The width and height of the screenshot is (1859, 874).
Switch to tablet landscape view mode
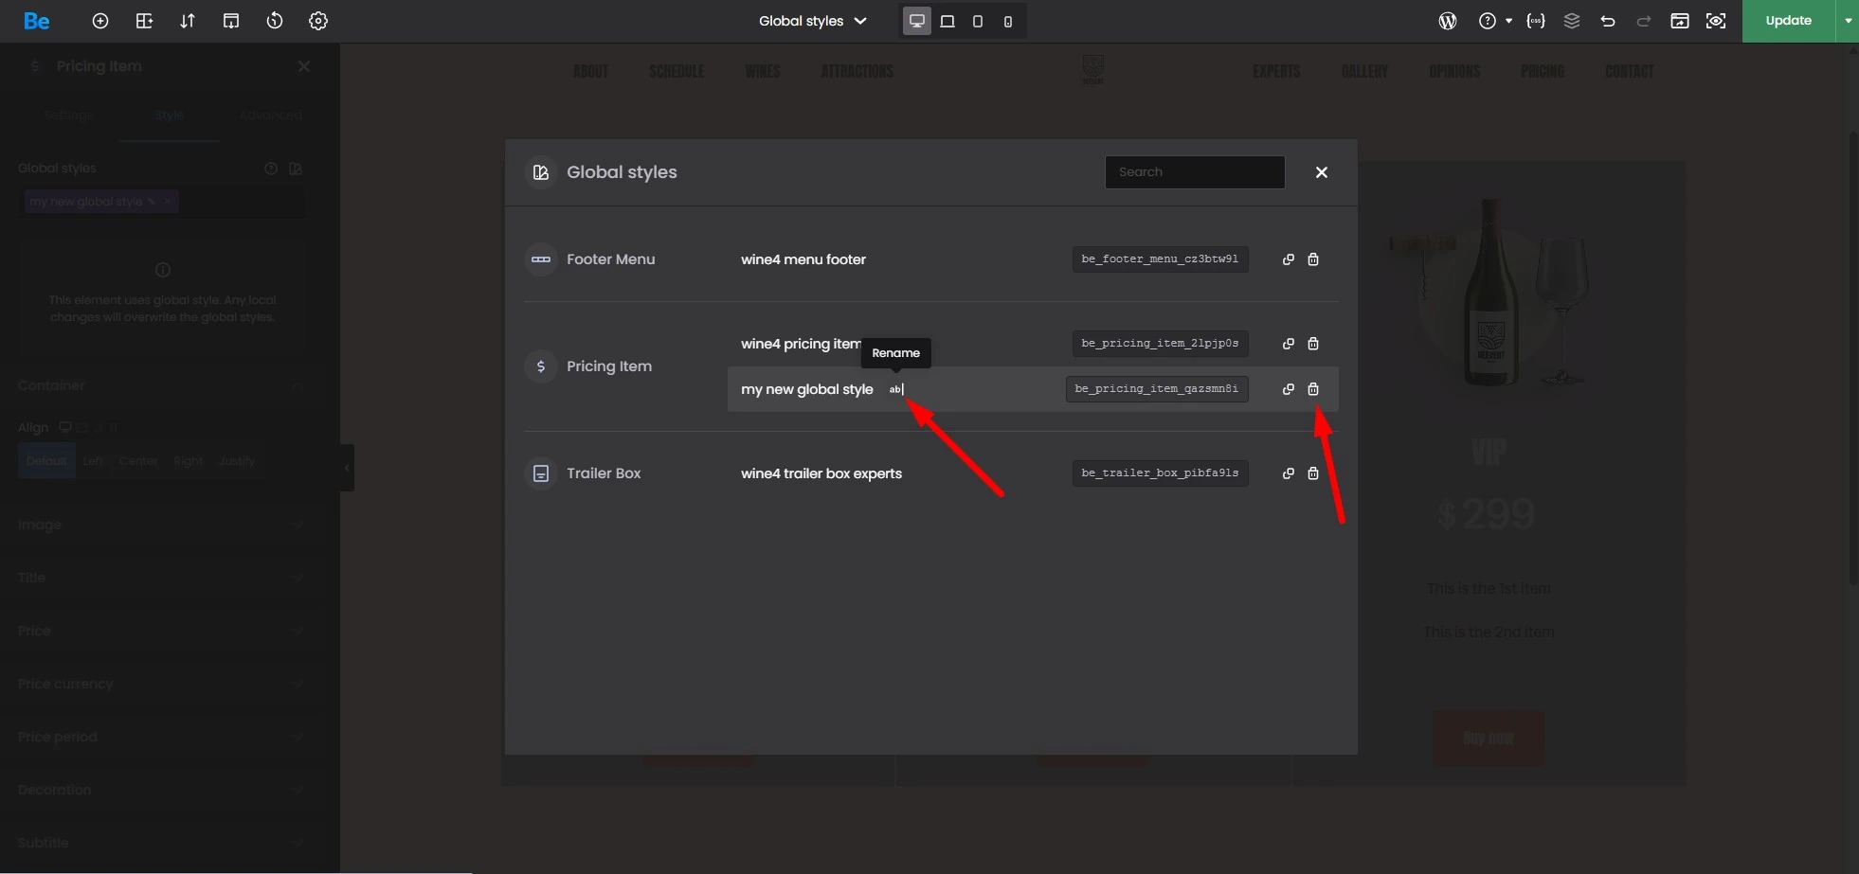pos(948,21)
